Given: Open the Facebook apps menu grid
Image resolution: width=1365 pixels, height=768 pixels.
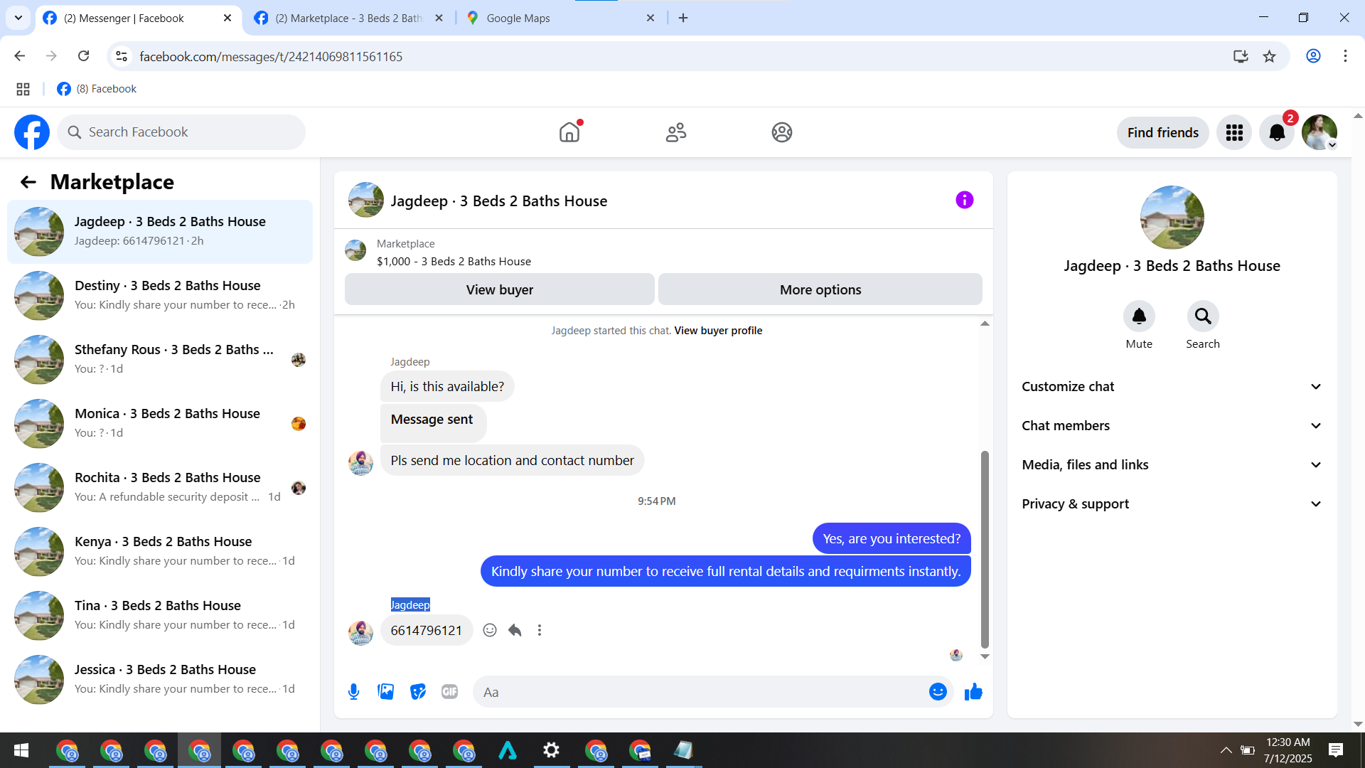Looking at the screenshot, I should click(1234, 132).
